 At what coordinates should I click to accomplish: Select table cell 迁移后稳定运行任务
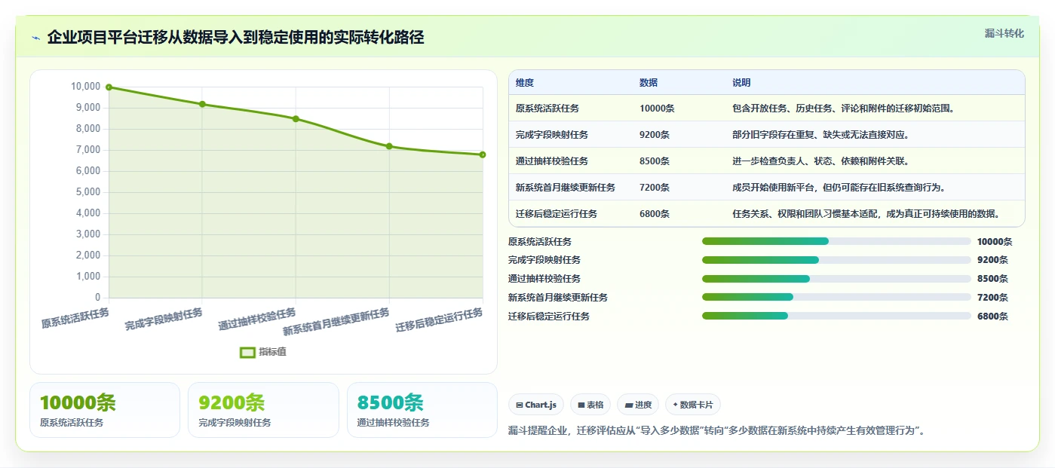[x=557, y=214]
